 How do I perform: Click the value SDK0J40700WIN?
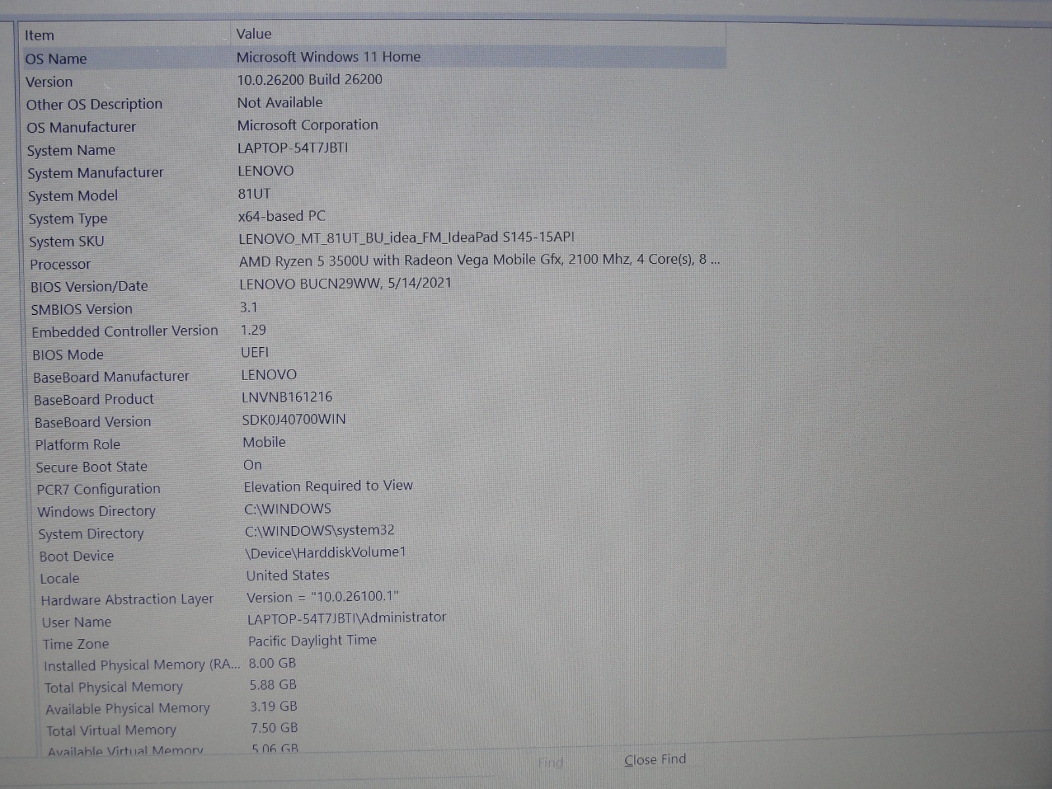pyautogui.click(x=294, y=419)
